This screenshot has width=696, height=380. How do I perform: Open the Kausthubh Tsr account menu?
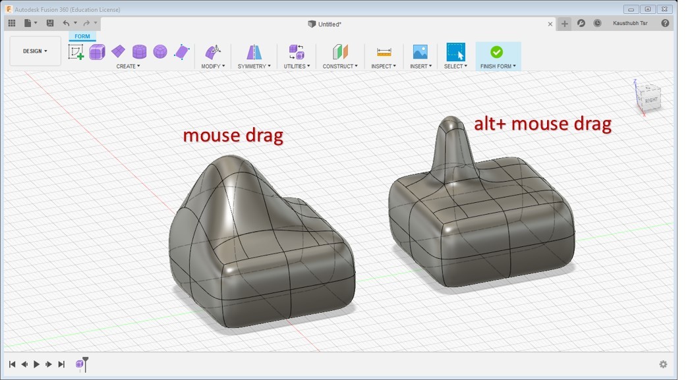(630, 23)
